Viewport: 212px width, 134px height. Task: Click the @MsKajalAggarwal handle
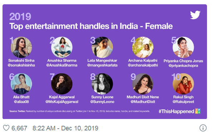62,102
